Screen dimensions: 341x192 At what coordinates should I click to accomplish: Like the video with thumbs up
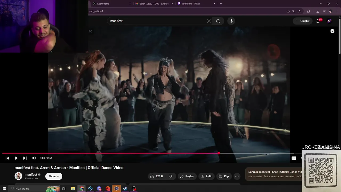pyautogui.click(x=156, y=176)
